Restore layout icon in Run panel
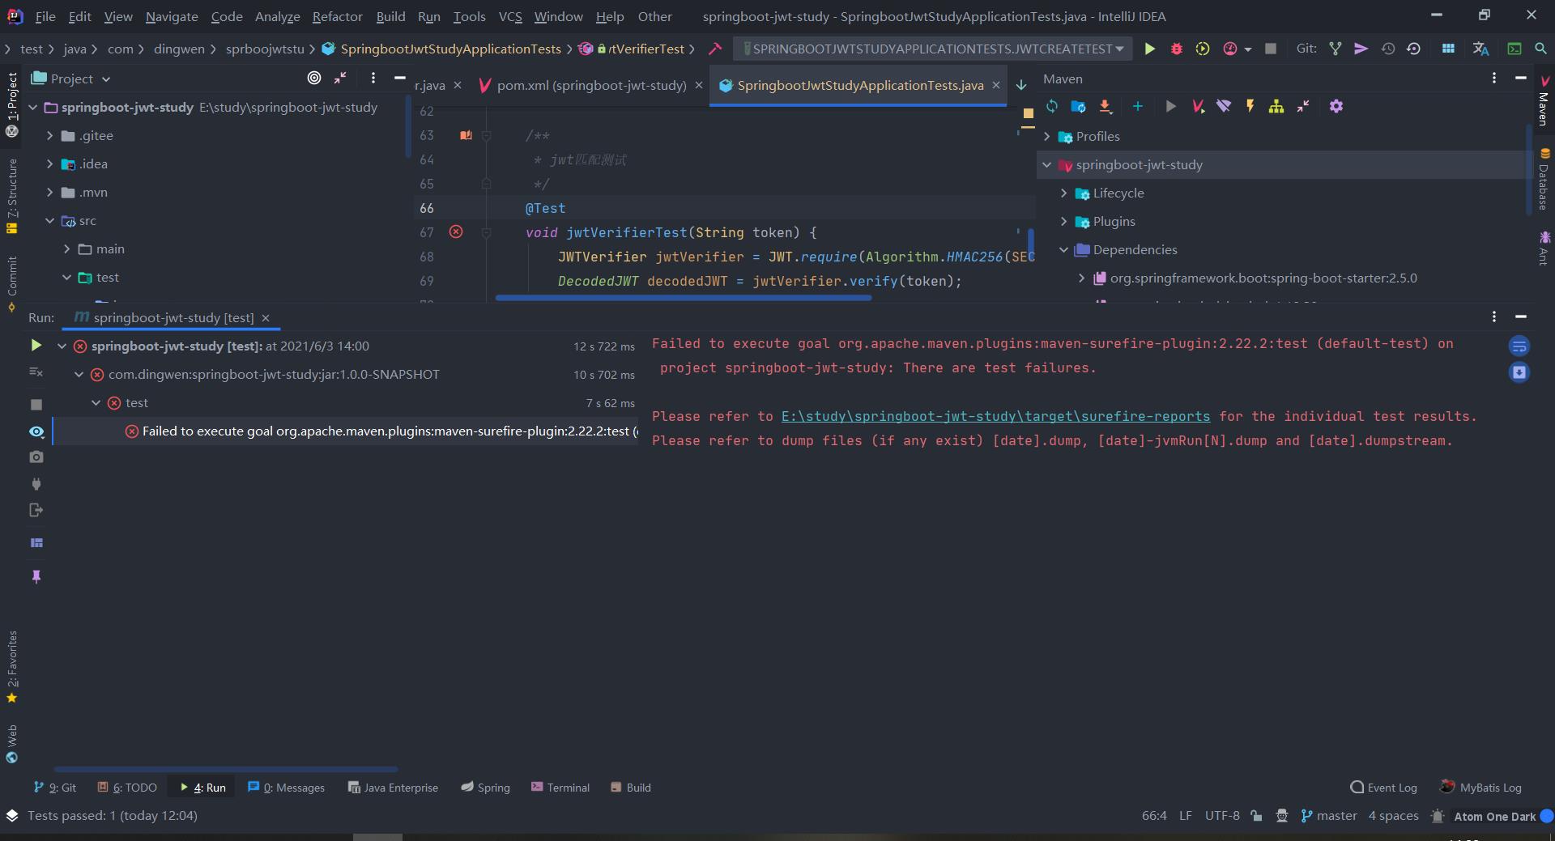 36,543
